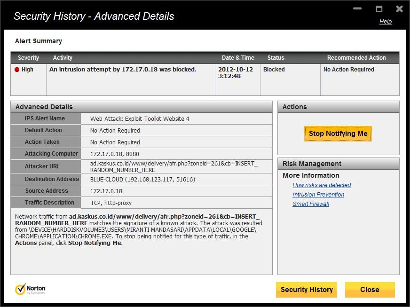Screen dimensions: 410x307
Task: Click the Help link
Action: pos(385,21)
